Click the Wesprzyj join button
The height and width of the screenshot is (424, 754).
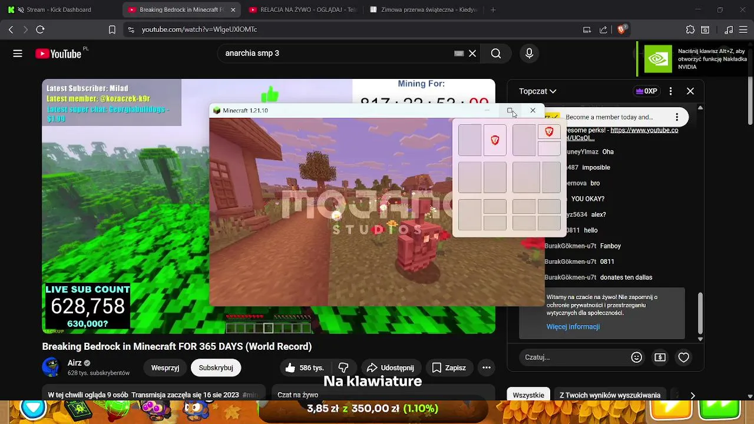(x=165, y=367)
